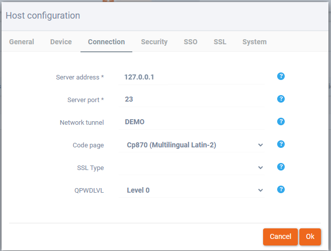
Task: Go to the SSO tab
Action: tap(191, 42)
